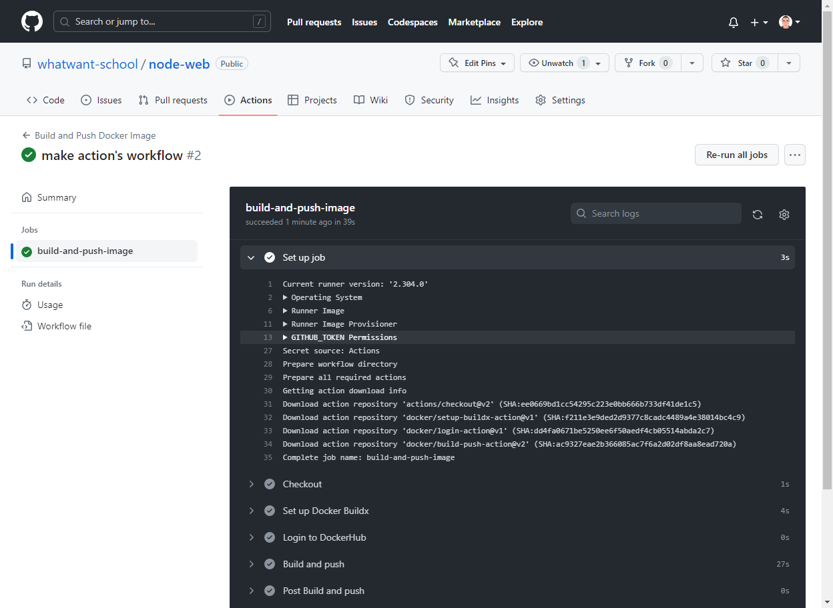Open Pull requests in top navigation

tap(314, 22)
